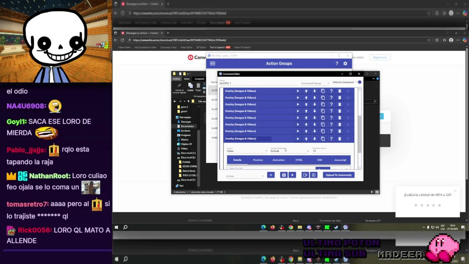469x264 pixels.
Task: Play the highlighted Overlay action row
Action: tap(298, 139)
